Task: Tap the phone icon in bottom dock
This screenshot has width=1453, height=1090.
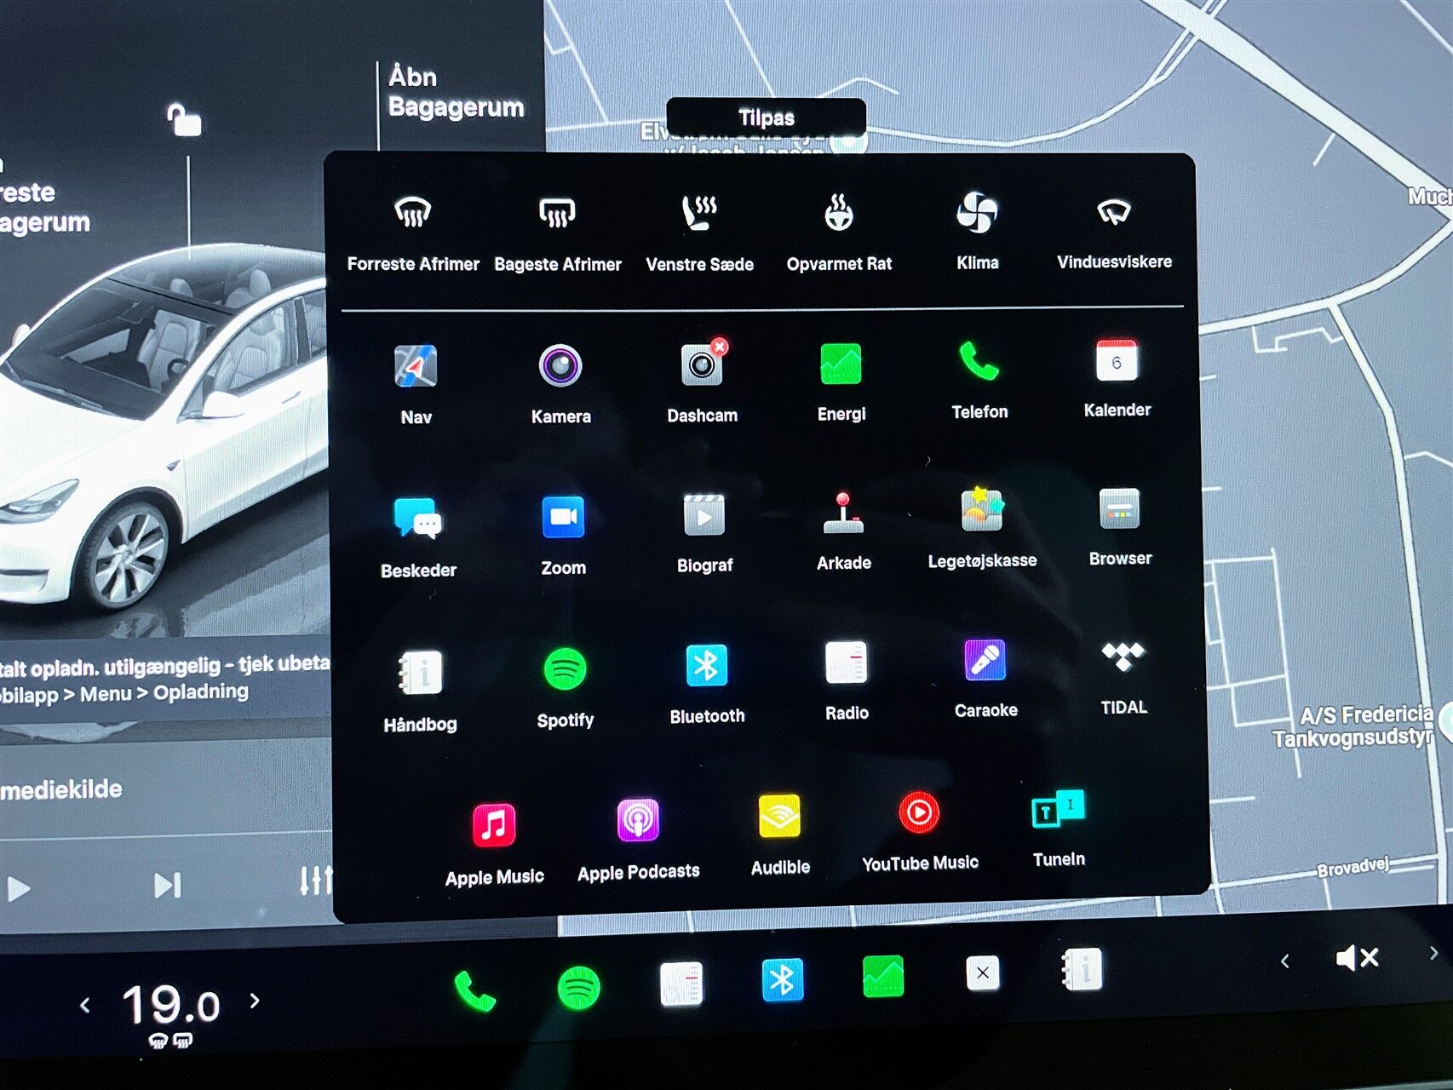Action: 474,990
